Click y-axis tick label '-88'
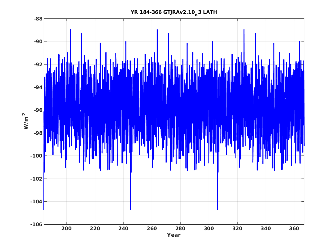This screenshot has width=336, height=252. [38, 19]
